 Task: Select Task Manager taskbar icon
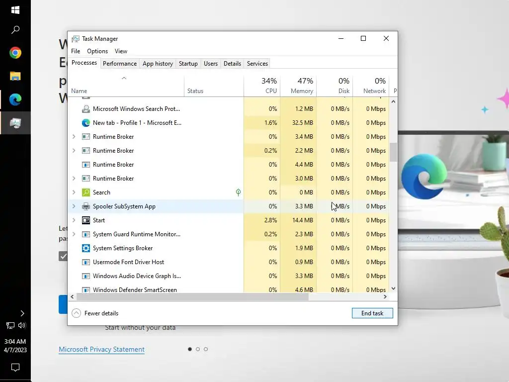[x=15, y=123]
